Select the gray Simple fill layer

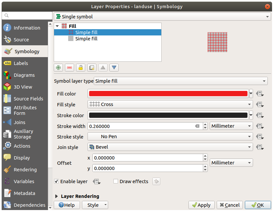pos(86,39)
